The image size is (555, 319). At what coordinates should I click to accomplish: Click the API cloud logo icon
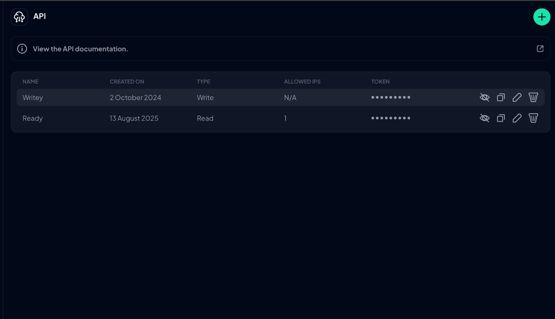[19, 17]
